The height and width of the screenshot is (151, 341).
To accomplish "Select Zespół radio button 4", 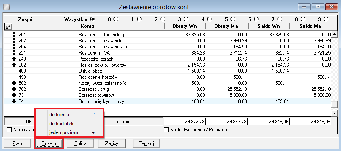I will click(x=209, y=19).
